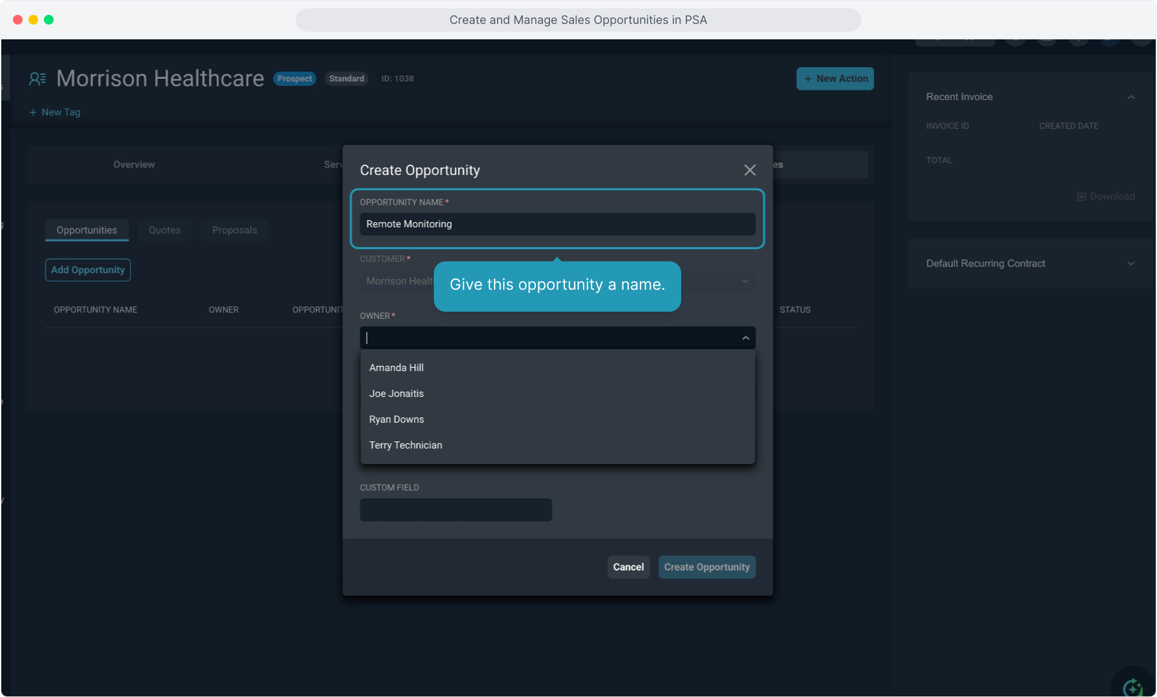
Task: Pick Ryan Downs in the owner list
Action: pos(396,419)
